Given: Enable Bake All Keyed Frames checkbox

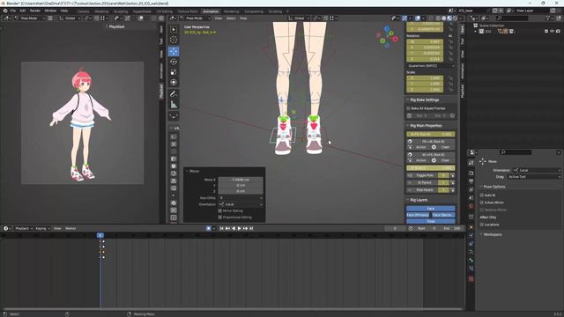Looking at the screenshot, I should 409,108.
